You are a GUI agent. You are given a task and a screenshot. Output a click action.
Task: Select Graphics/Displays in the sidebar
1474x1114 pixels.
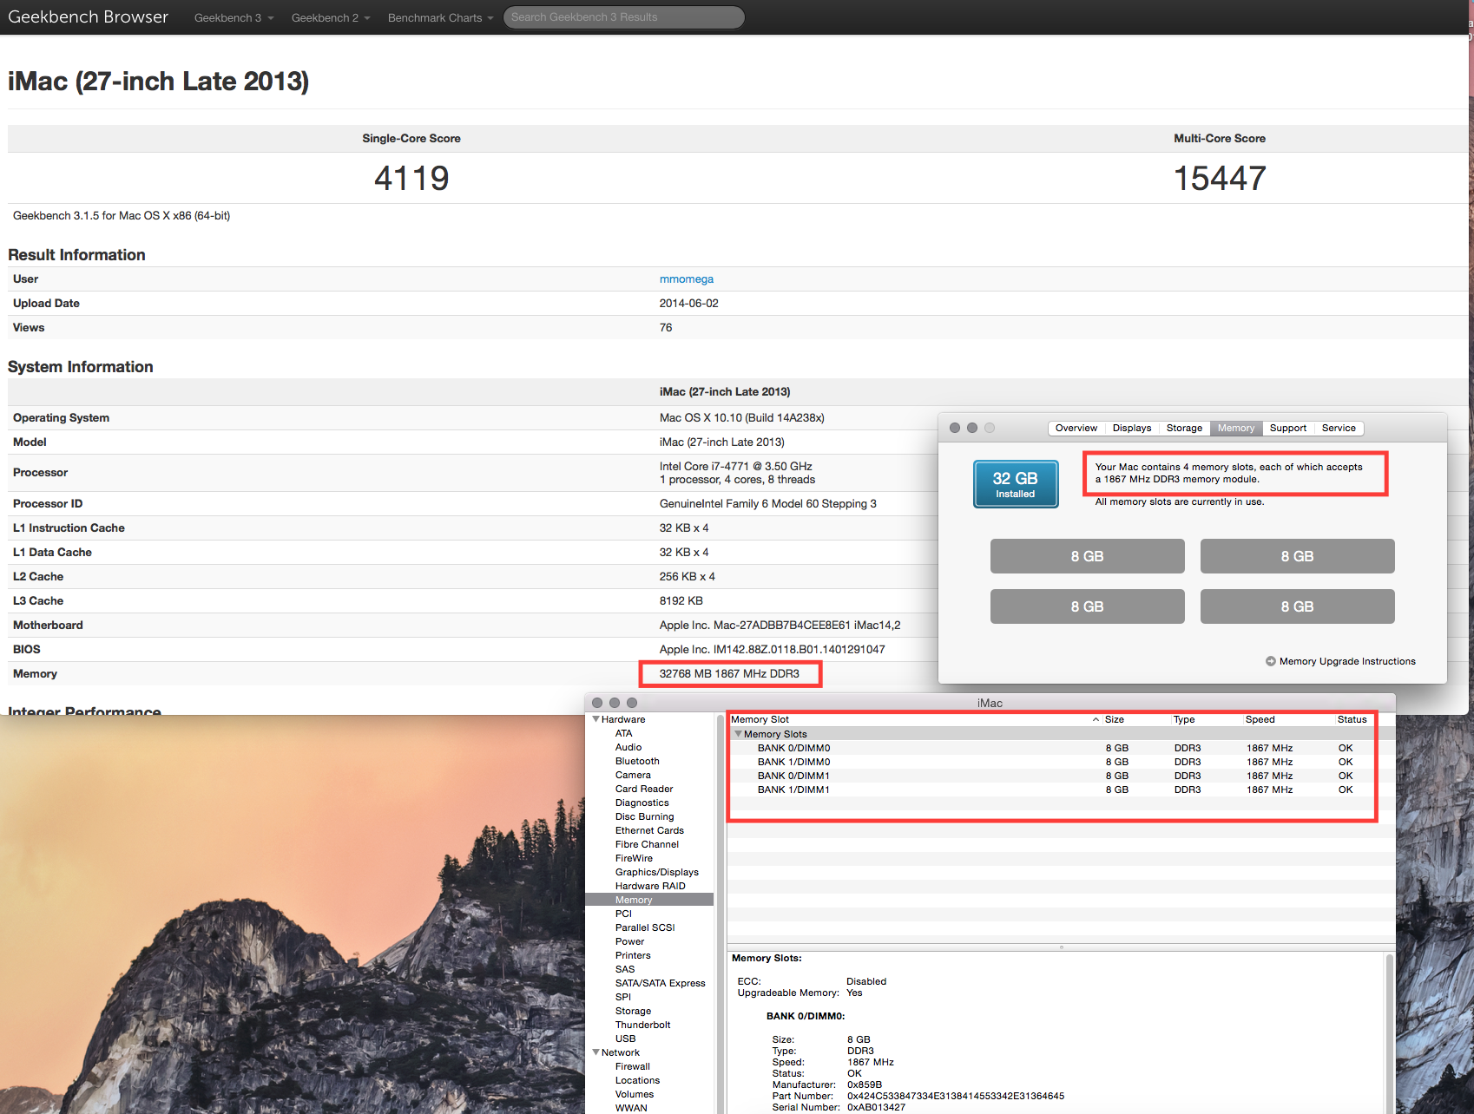(656, 872)
